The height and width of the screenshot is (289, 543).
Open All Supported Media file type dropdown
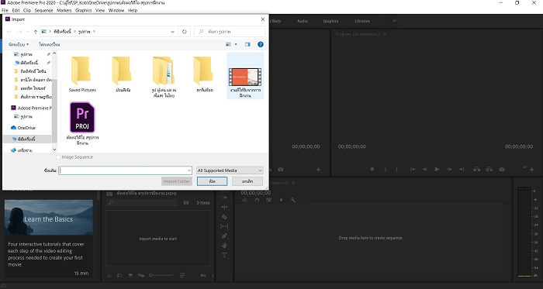click(x=230, y=170)
